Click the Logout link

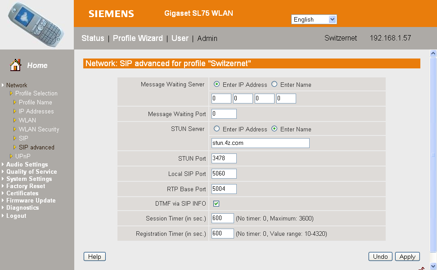coord(16,216)
